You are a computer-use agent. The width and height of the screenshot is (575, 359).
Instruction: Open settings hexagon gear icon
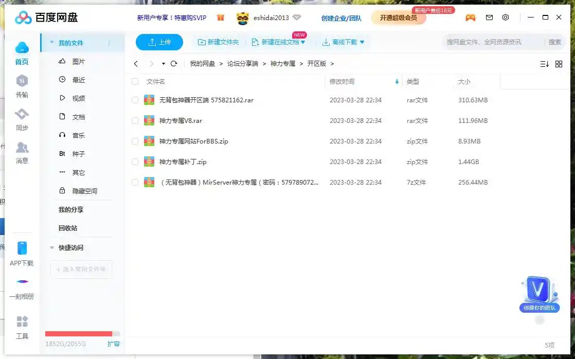point(506,17)
